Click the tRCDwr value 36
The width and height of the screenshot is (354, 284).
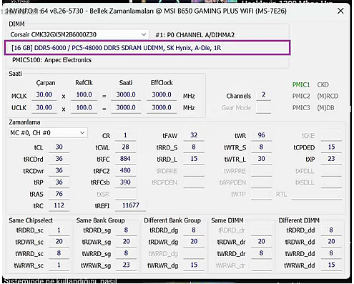tap(59, 170)
